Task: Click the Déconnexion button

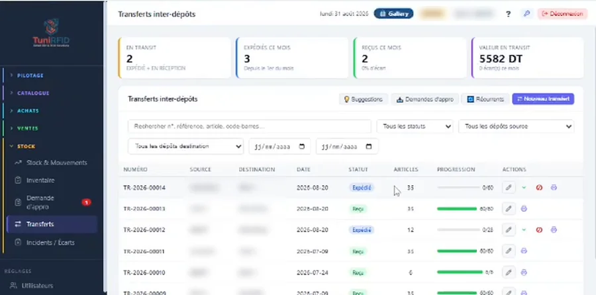Action: (x=562, y=14)
